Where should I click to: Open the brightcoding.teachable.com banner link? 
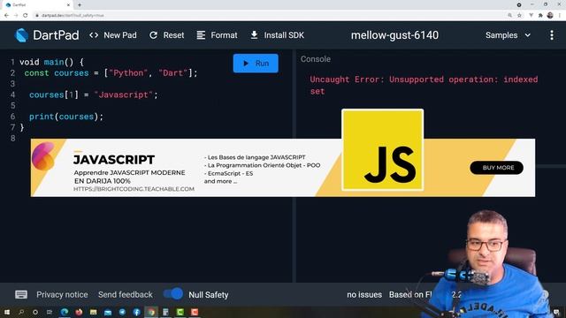134,189
